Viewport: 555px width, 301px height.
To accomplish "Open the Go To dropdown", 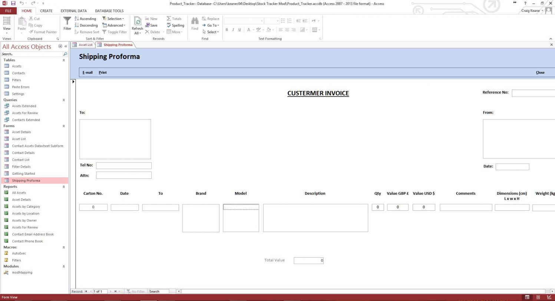I will 211,25.
